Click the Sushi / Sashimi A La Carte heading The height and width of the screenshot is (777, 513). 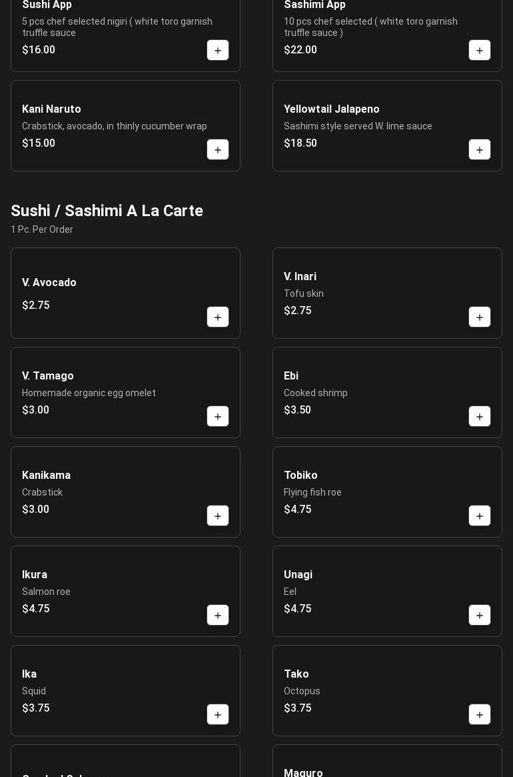tap(107, 211)
